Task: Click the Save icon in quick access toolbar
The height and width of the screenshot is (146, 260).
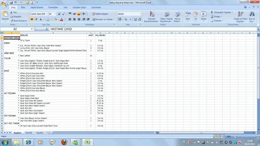Action: tap(11, 2)
